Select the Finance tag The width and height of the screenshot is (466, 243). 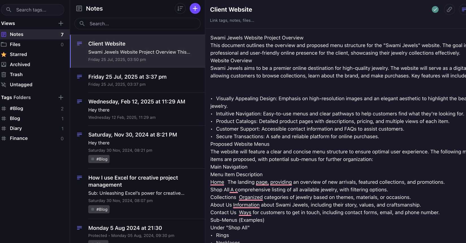(19, 138)
